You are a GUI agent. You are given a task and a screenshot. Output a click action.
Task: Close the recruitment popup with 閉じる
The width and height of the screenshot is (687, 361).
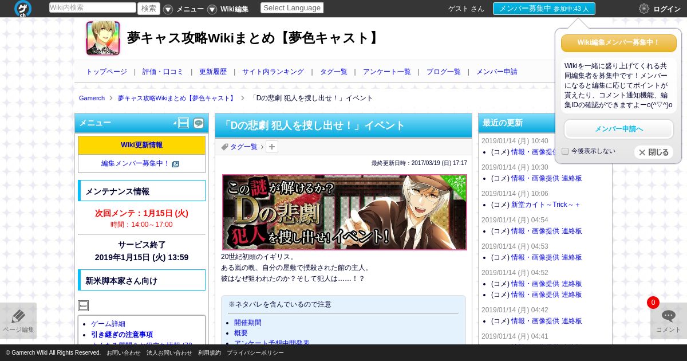coord(654,152)
